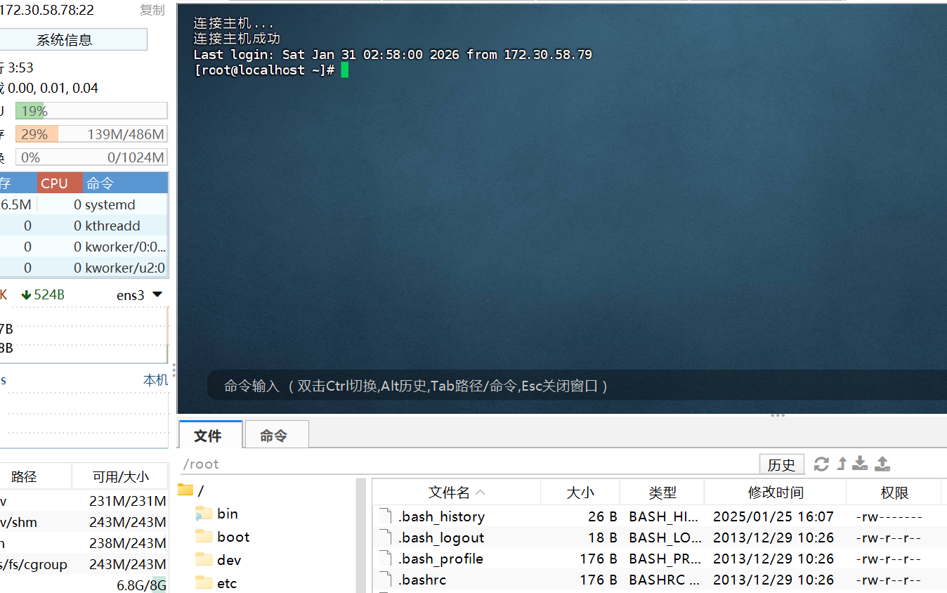Viewport: 947px width, 593px height.
Task: Click the memory 29% usage bar
Action: click(x=91, y=134)
